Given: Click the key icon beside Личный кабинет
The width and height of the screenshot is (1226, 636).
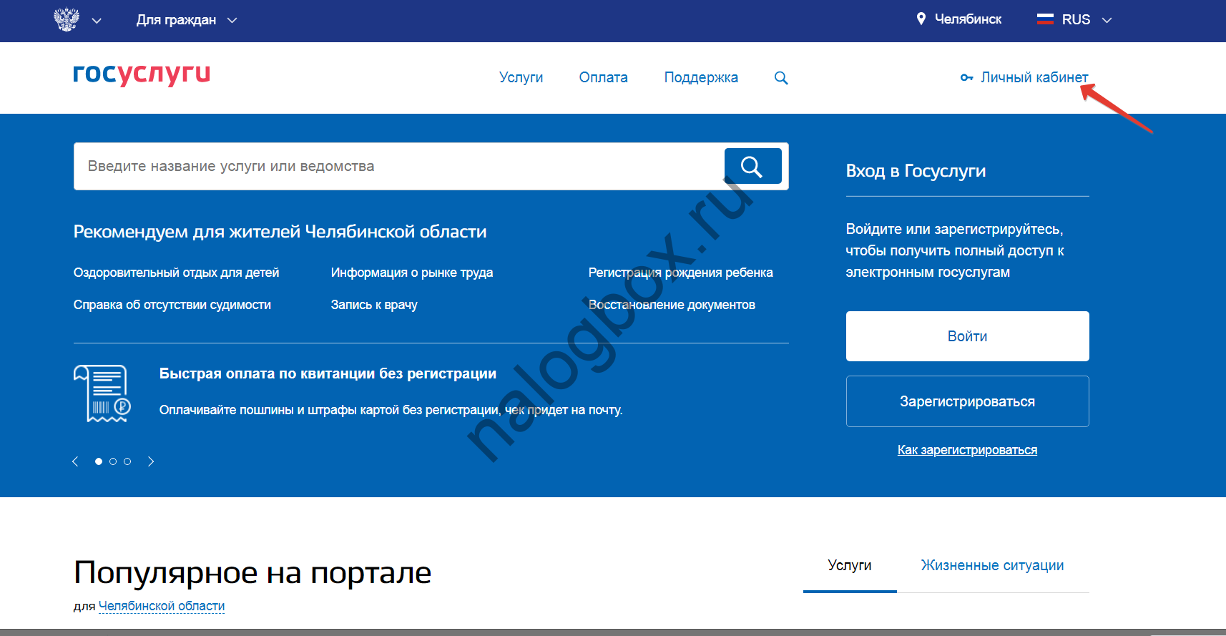Looking at the screenshot, I should click(x=966, y=78).
